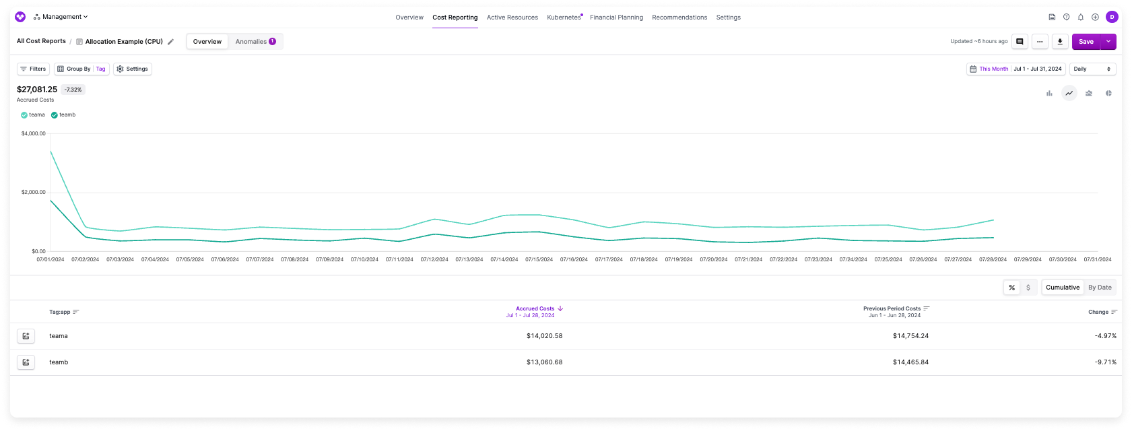Click previous period cost $14,465.84
1132x431 pixels.
(x=910, y=362)
